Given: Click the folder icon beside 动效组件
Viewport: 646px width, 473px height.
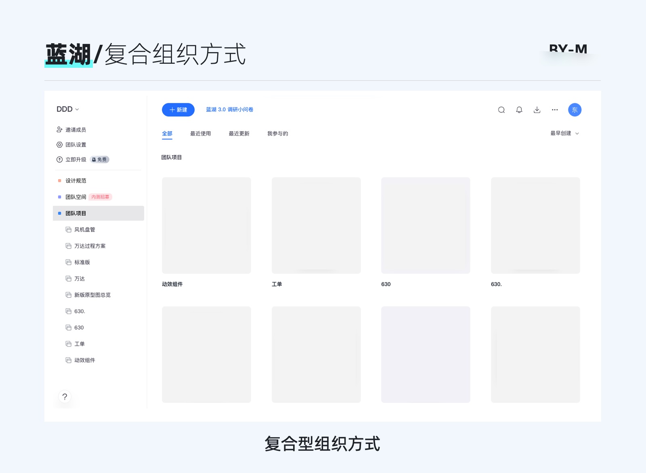Looking at the screenshot, I should (69, 360).
